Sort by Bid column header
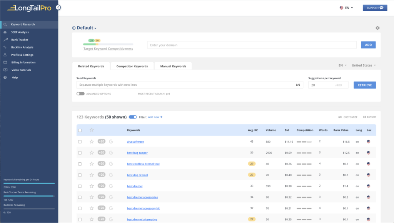This screenshot has height=223, width=394. 287,130
